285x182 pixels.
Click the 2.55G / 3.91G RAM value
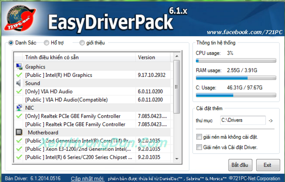[242, 70]
